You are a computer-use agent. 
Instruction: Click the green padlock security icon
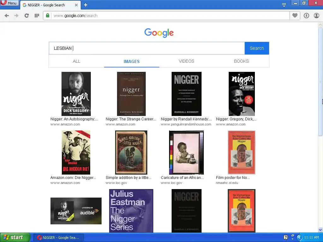(x=48, y=15)
